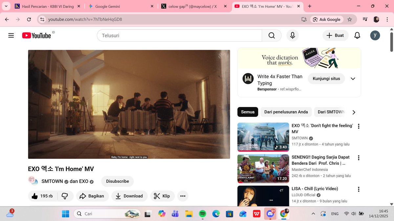
Task: Open File Explorer from the taskbar
Action: point(189,214)
